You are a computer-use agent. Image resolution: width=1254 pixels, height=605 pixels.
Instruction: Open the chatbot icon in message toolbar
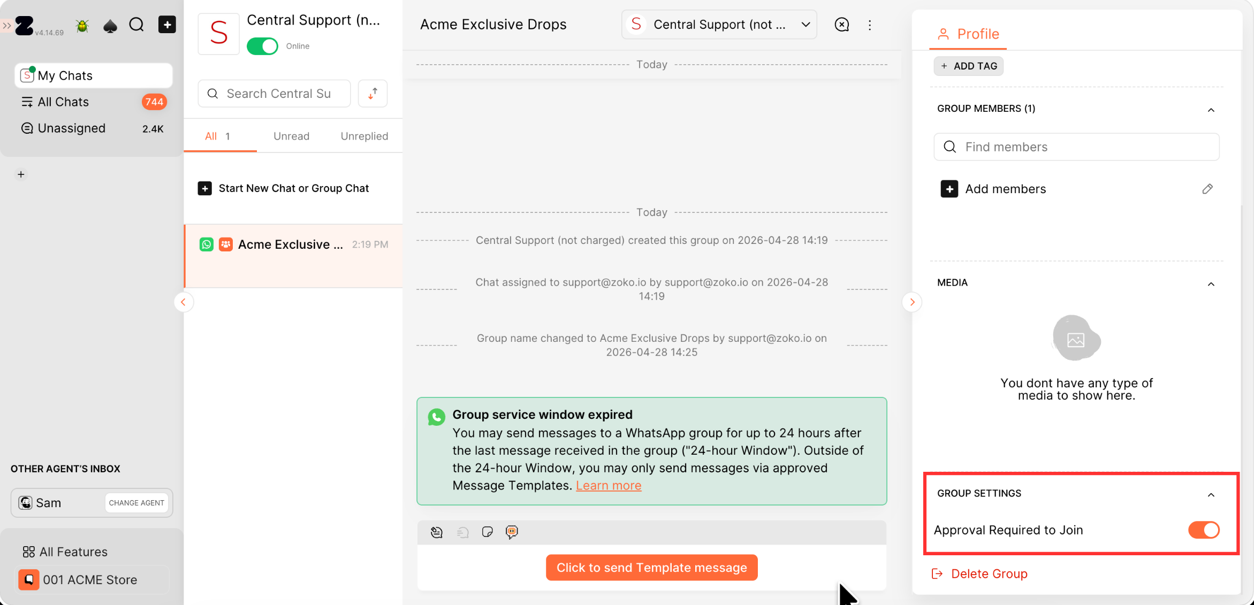(x=512, y=532)
